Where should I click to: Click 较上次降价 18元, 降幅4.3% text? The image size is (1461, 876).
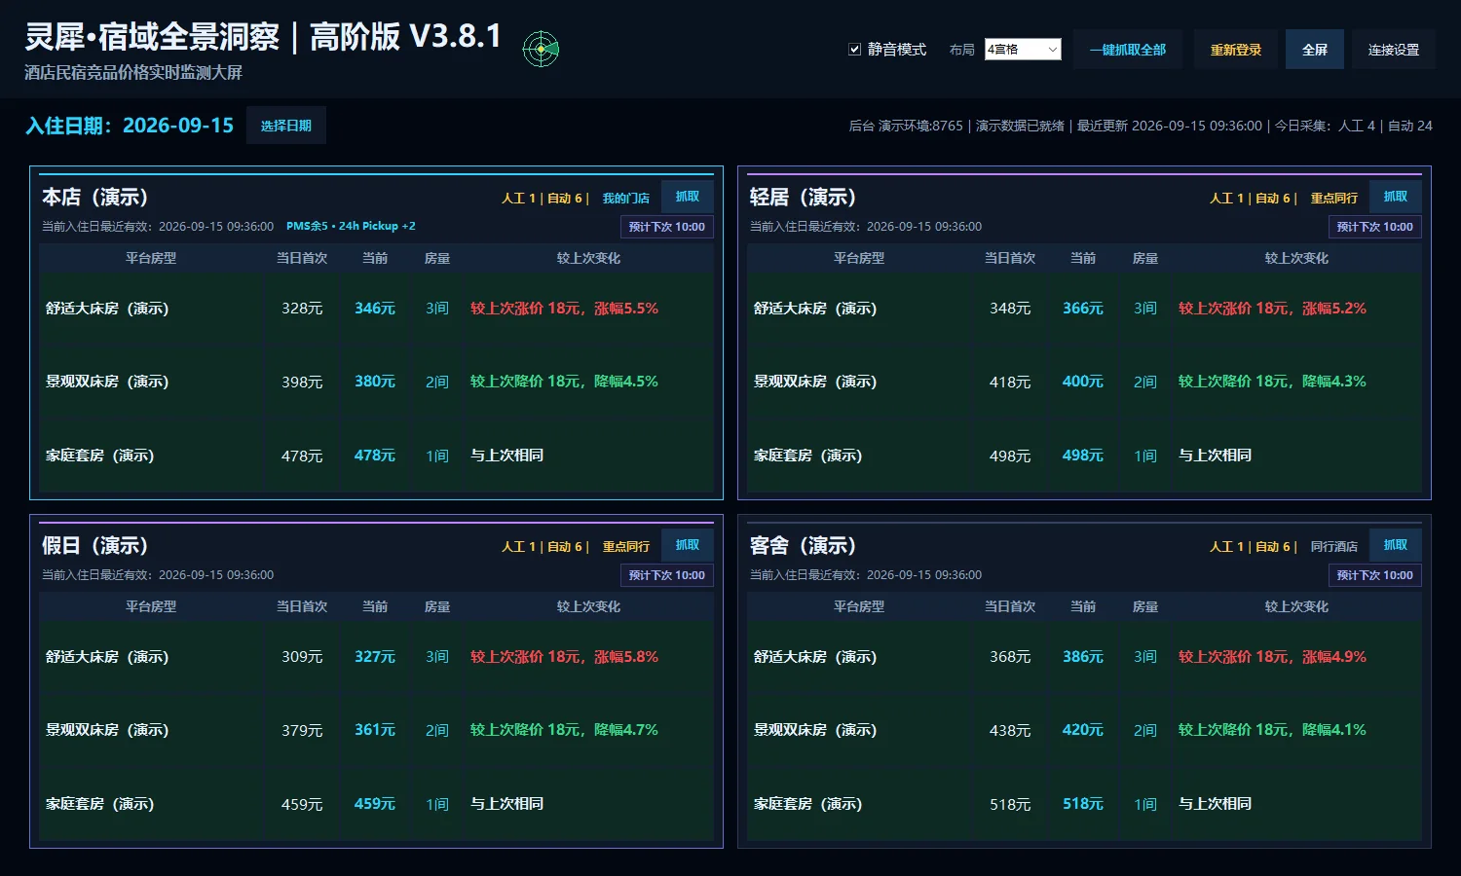click(x=1272, y=382)
